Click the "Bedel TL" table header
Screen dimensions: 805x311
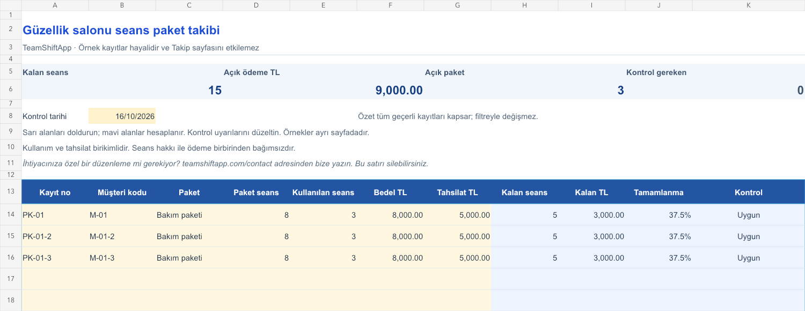(x=390, y=192)
